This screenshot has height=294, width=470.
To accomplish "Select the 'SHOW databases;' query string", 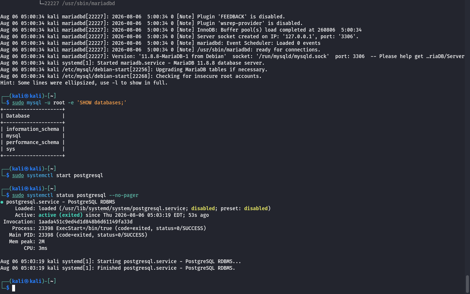I will pyautogui.click(x=102, y=103).
